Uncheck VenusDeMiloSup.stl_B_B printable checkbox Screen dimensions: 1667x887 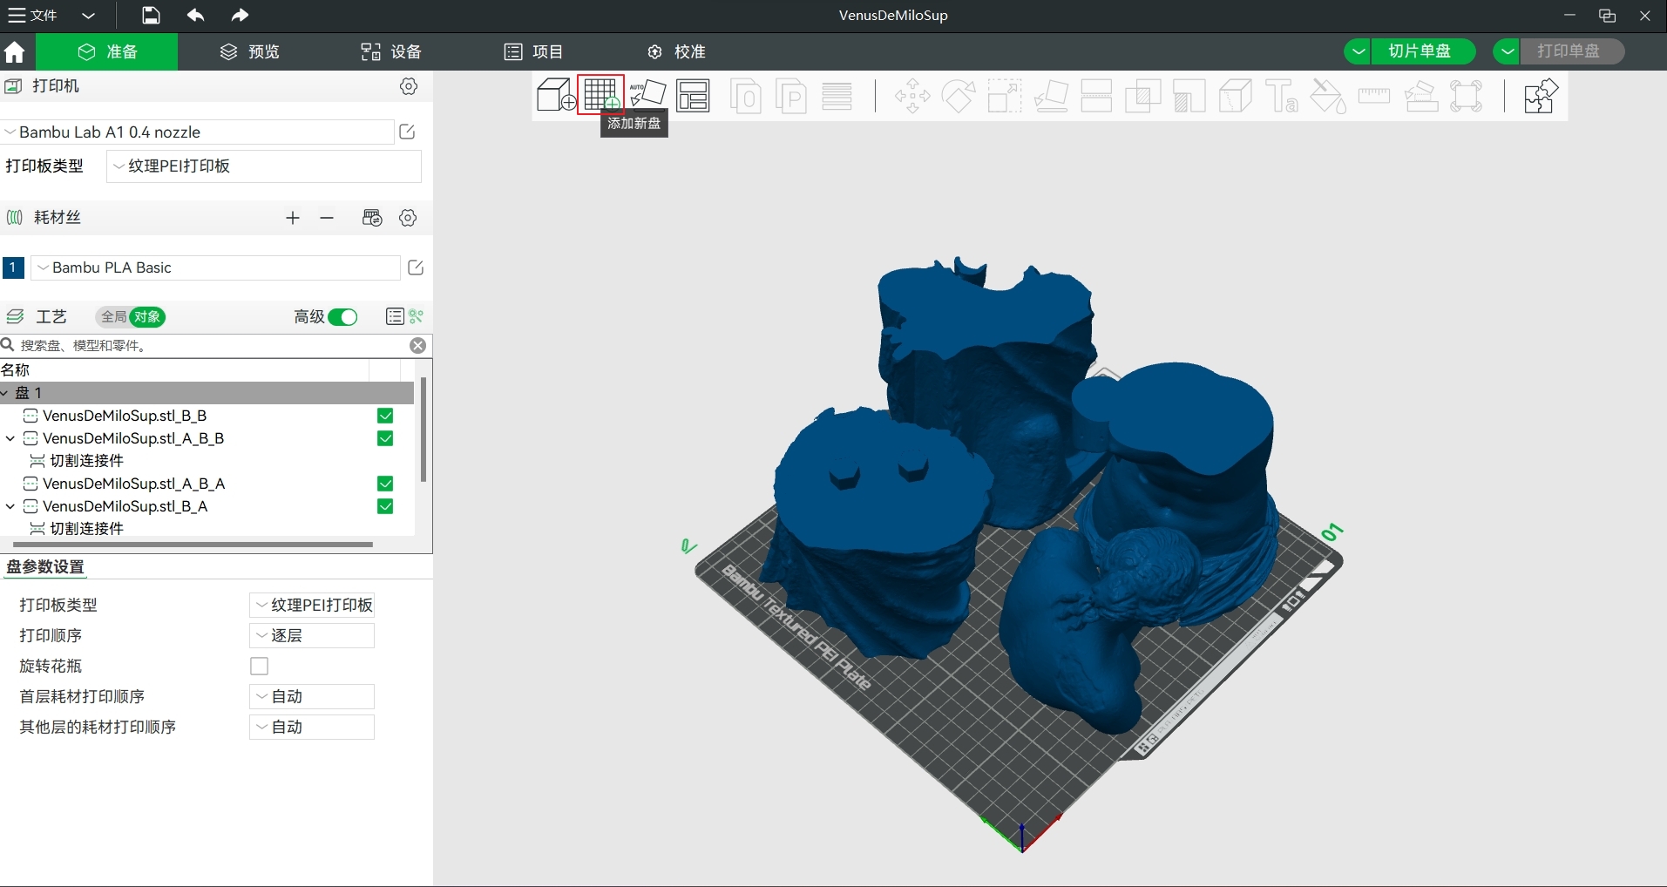tap(385, 416)
